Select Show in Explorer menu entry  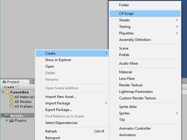(58, 60)
